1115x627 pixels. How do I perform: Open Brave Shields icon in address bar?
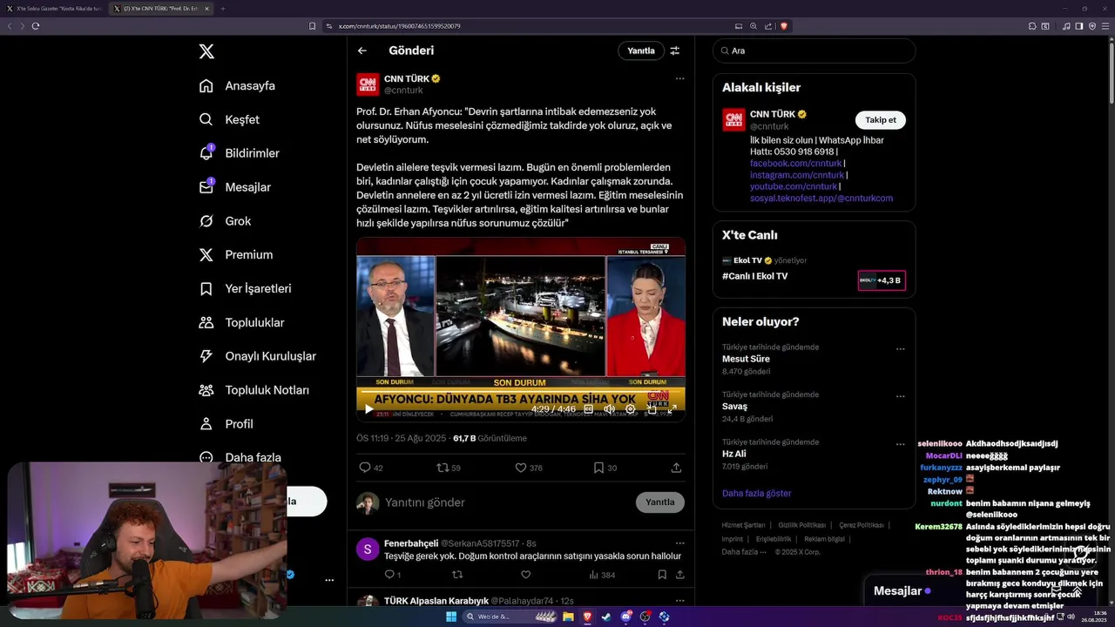tap(784, 26)
